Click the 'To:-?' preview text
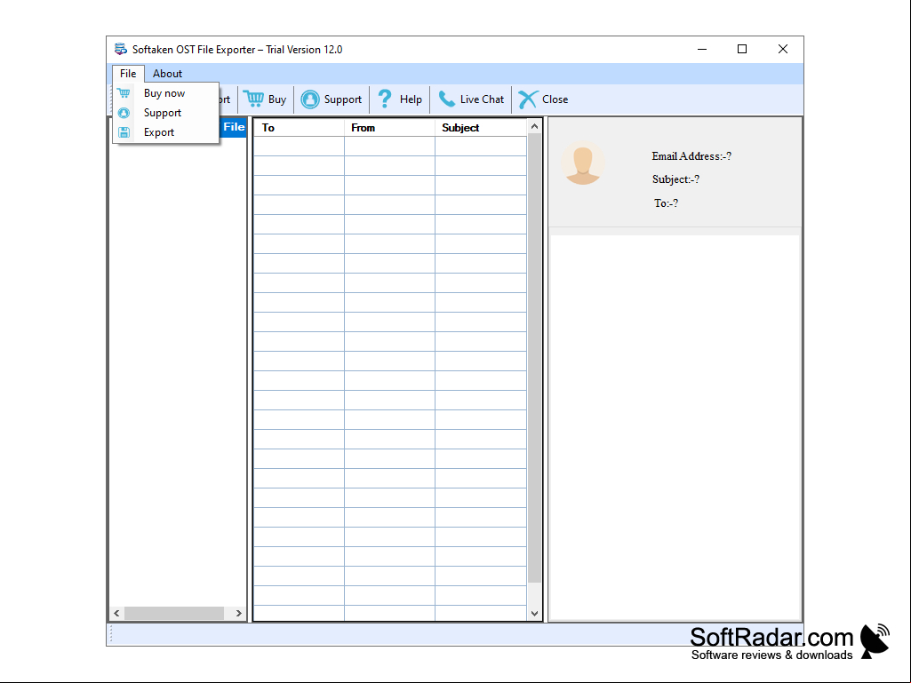 click(x=666, y=203)
